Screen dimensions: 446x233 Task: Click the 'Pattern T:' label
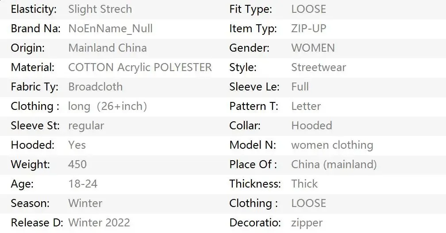253,106
